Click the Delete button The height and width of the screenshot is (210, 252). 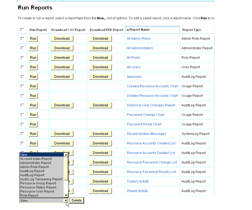pos(77,200)
